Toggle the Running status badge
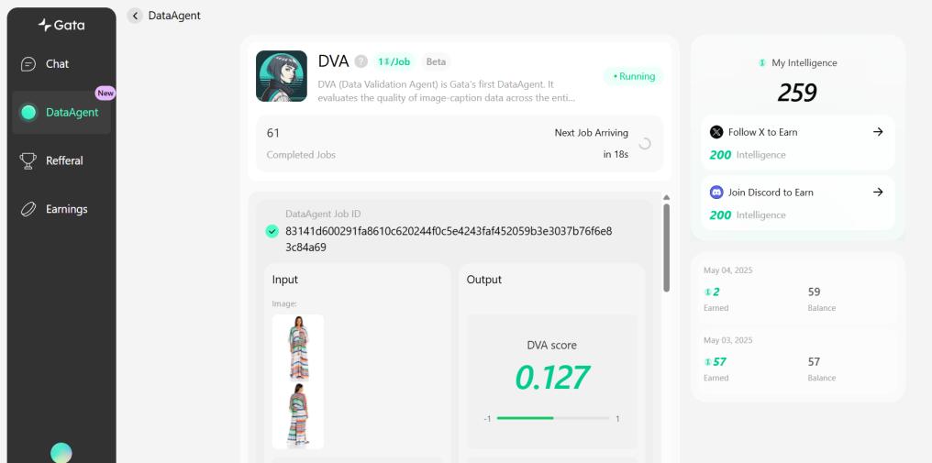 634,76
